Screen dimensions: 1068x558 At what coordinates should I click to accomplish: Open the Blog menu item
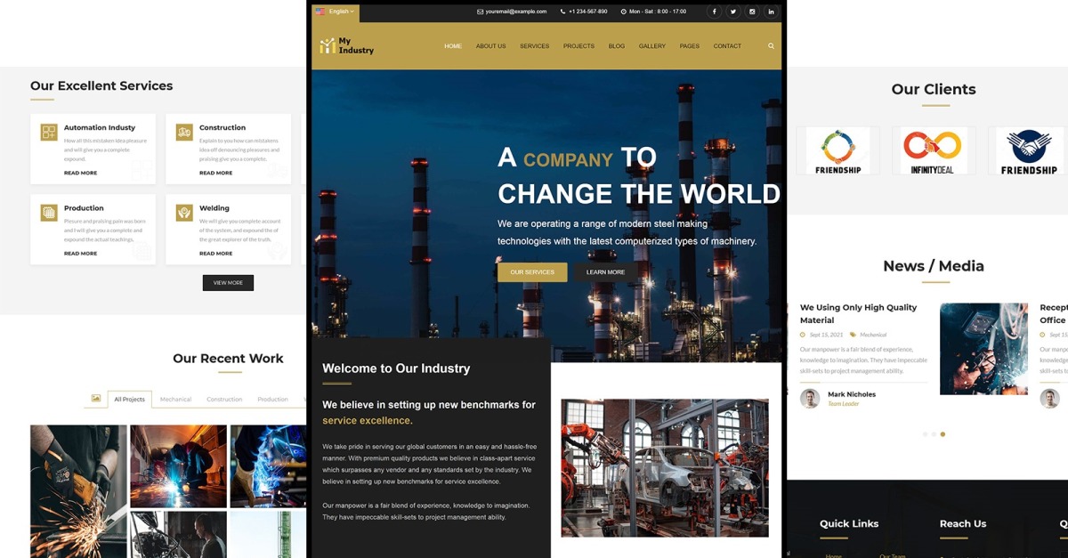(x=617, y=46)
